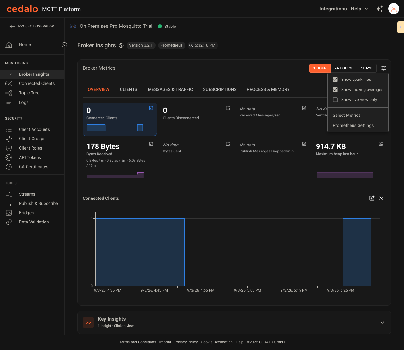Viewport: 404px width, 350px height.
Task: Click the Publish & Subscribe arrows icon
Action: (x=9, y=204)
